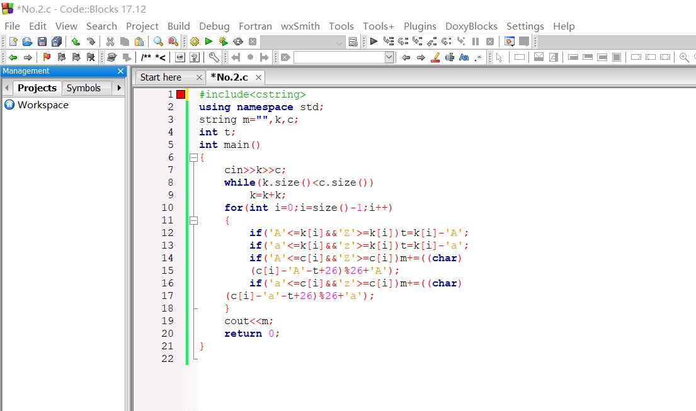Click the Build gear icon
696x411 pixels.
[195, 42]
